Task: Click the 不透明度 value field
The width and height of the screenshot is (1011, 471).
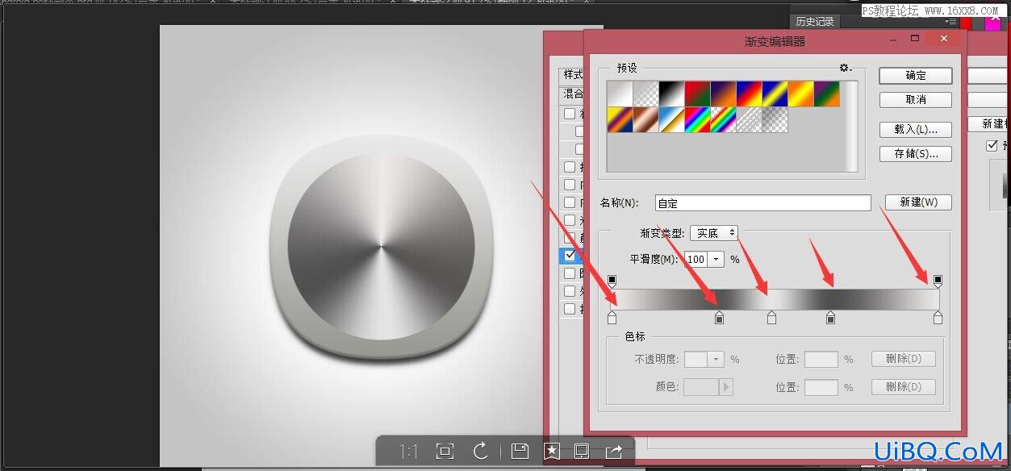Action: coord(696,359)
